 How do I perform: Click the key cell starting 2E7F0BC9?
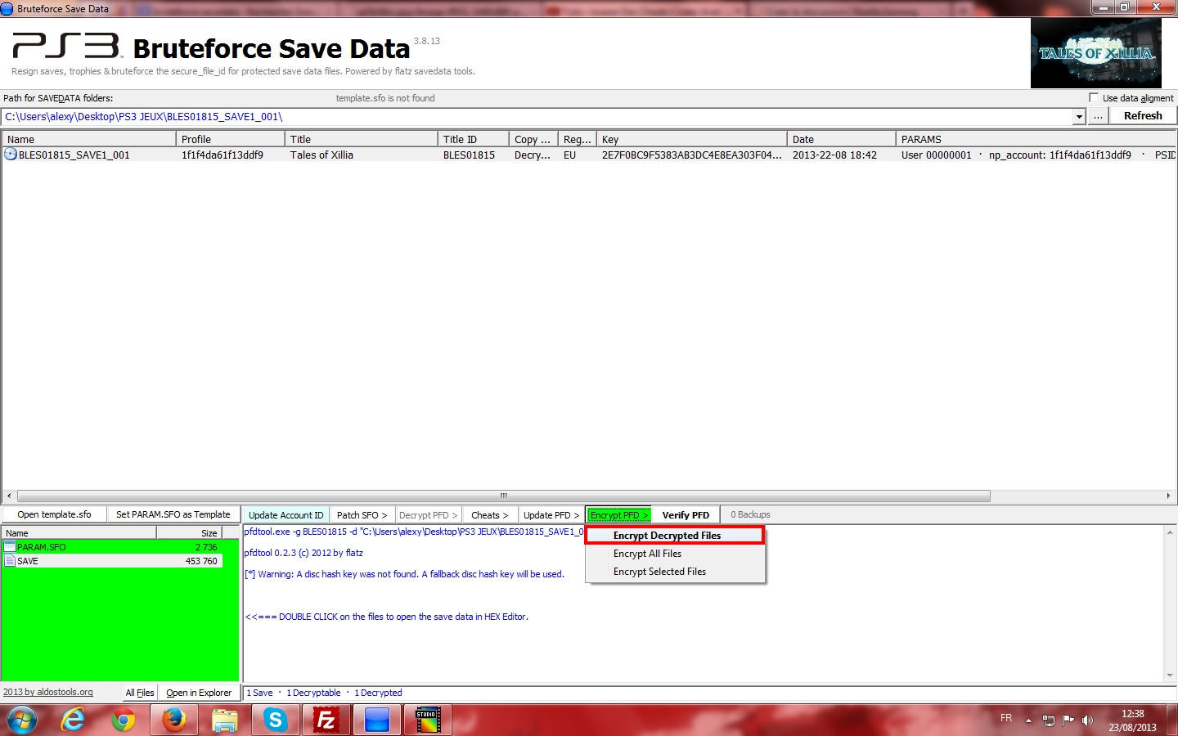(691, 155)
